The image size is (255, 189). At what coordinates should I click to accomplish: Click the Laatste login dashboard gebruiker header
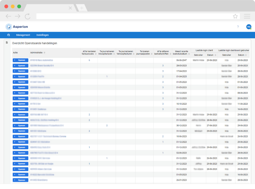234,50
